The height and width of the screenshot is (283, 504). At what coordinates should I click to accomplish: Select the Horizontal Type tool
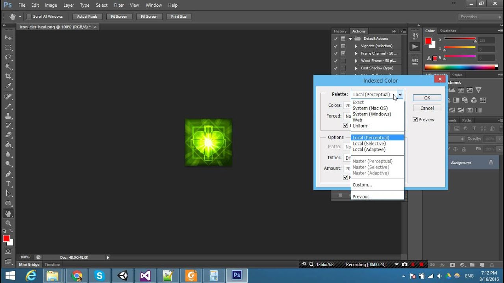(x=8, y=184)
